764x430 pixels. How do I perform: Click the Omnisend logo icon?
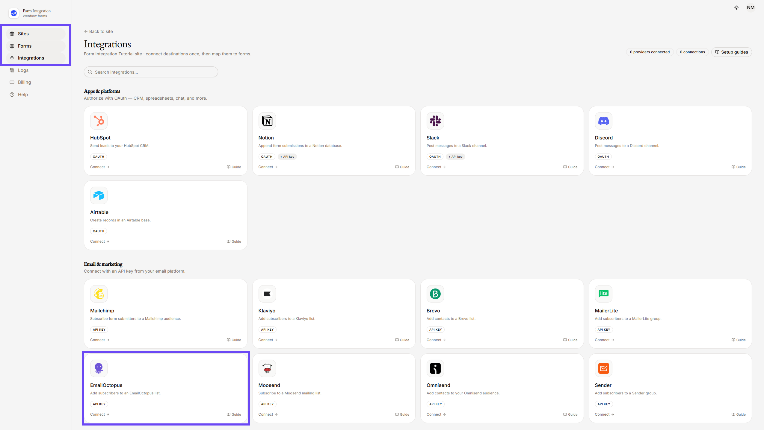[x=435, y=368]
